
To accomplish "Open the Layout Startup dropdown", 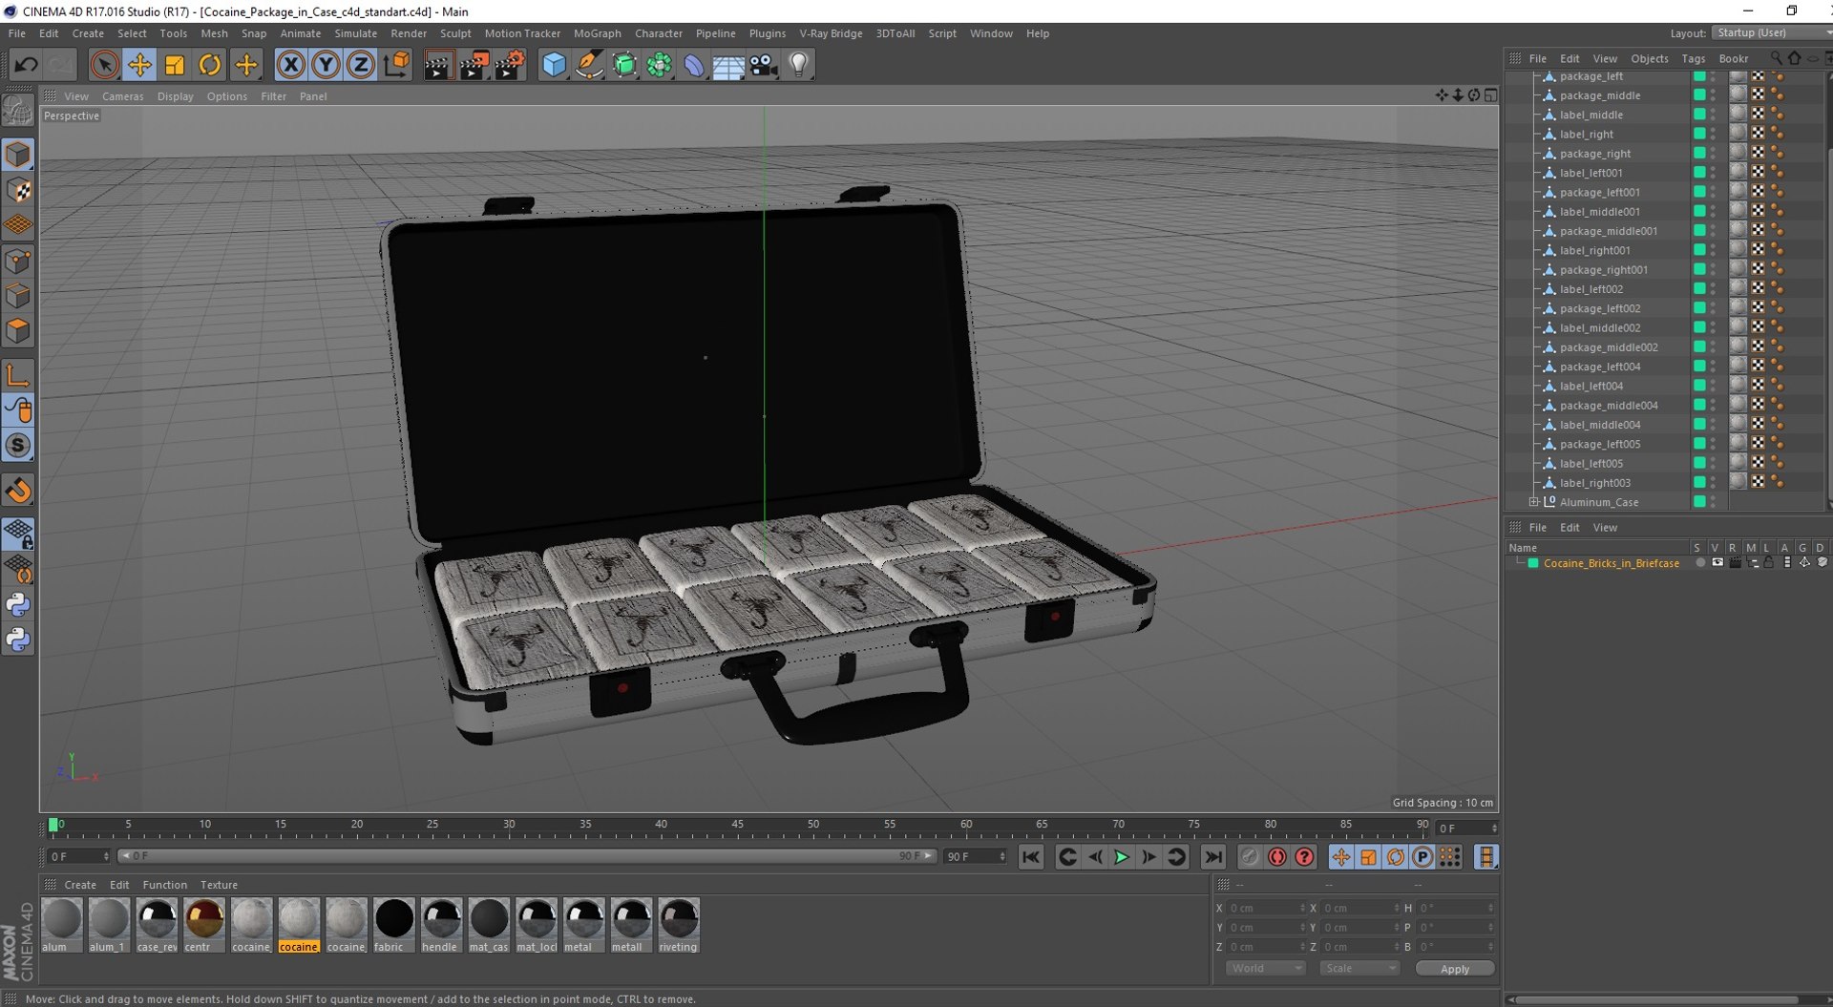I will (x=1771, y=32).
